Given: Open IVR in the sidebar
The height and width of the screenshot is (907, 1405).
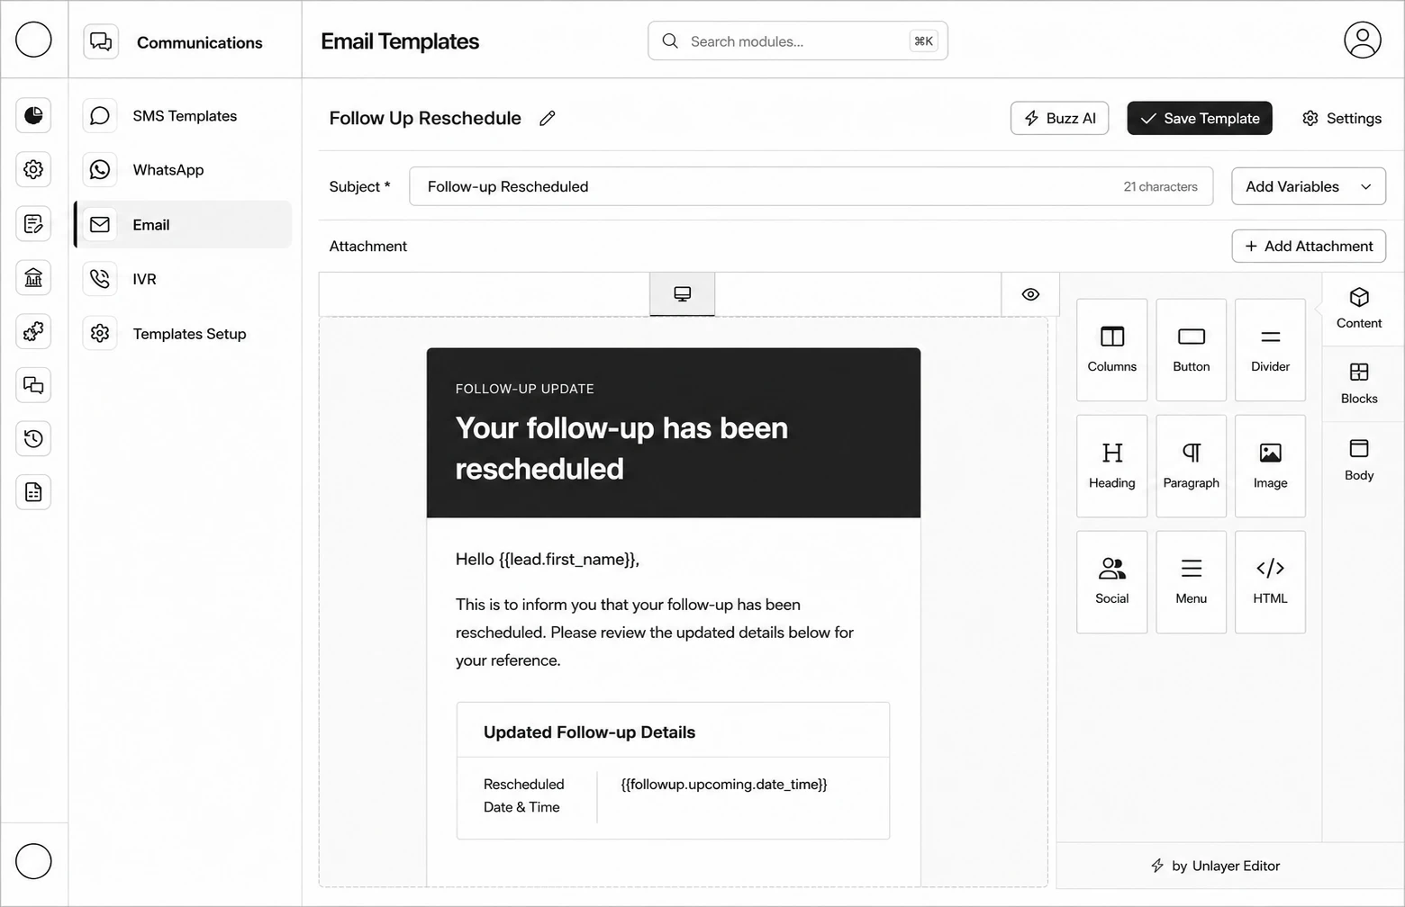Looking at the screenshot, I should tap(183, 279).
